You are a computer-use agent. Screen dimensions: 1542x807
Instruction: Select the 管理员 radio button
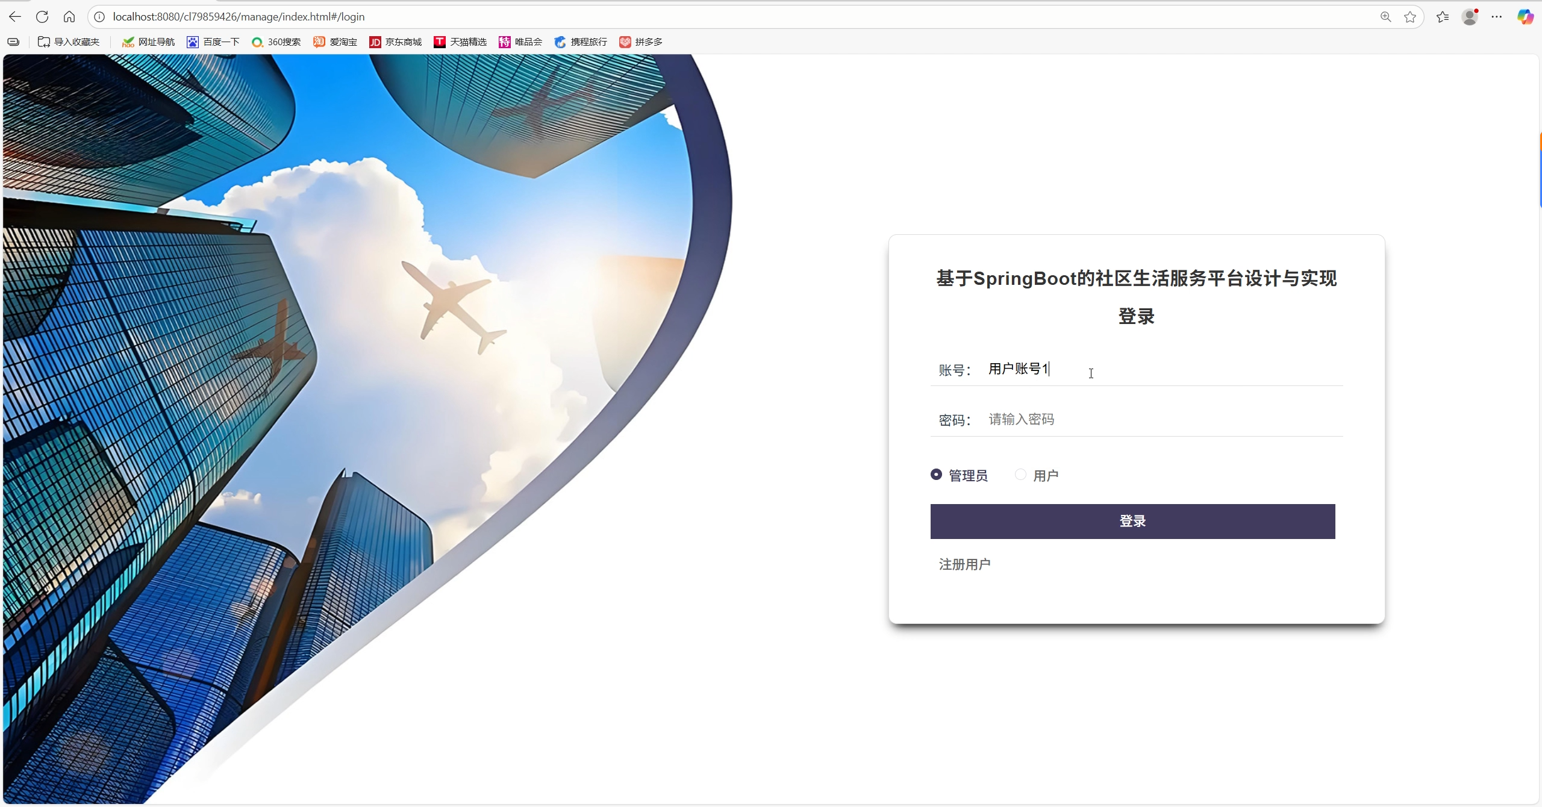point(936,475)
